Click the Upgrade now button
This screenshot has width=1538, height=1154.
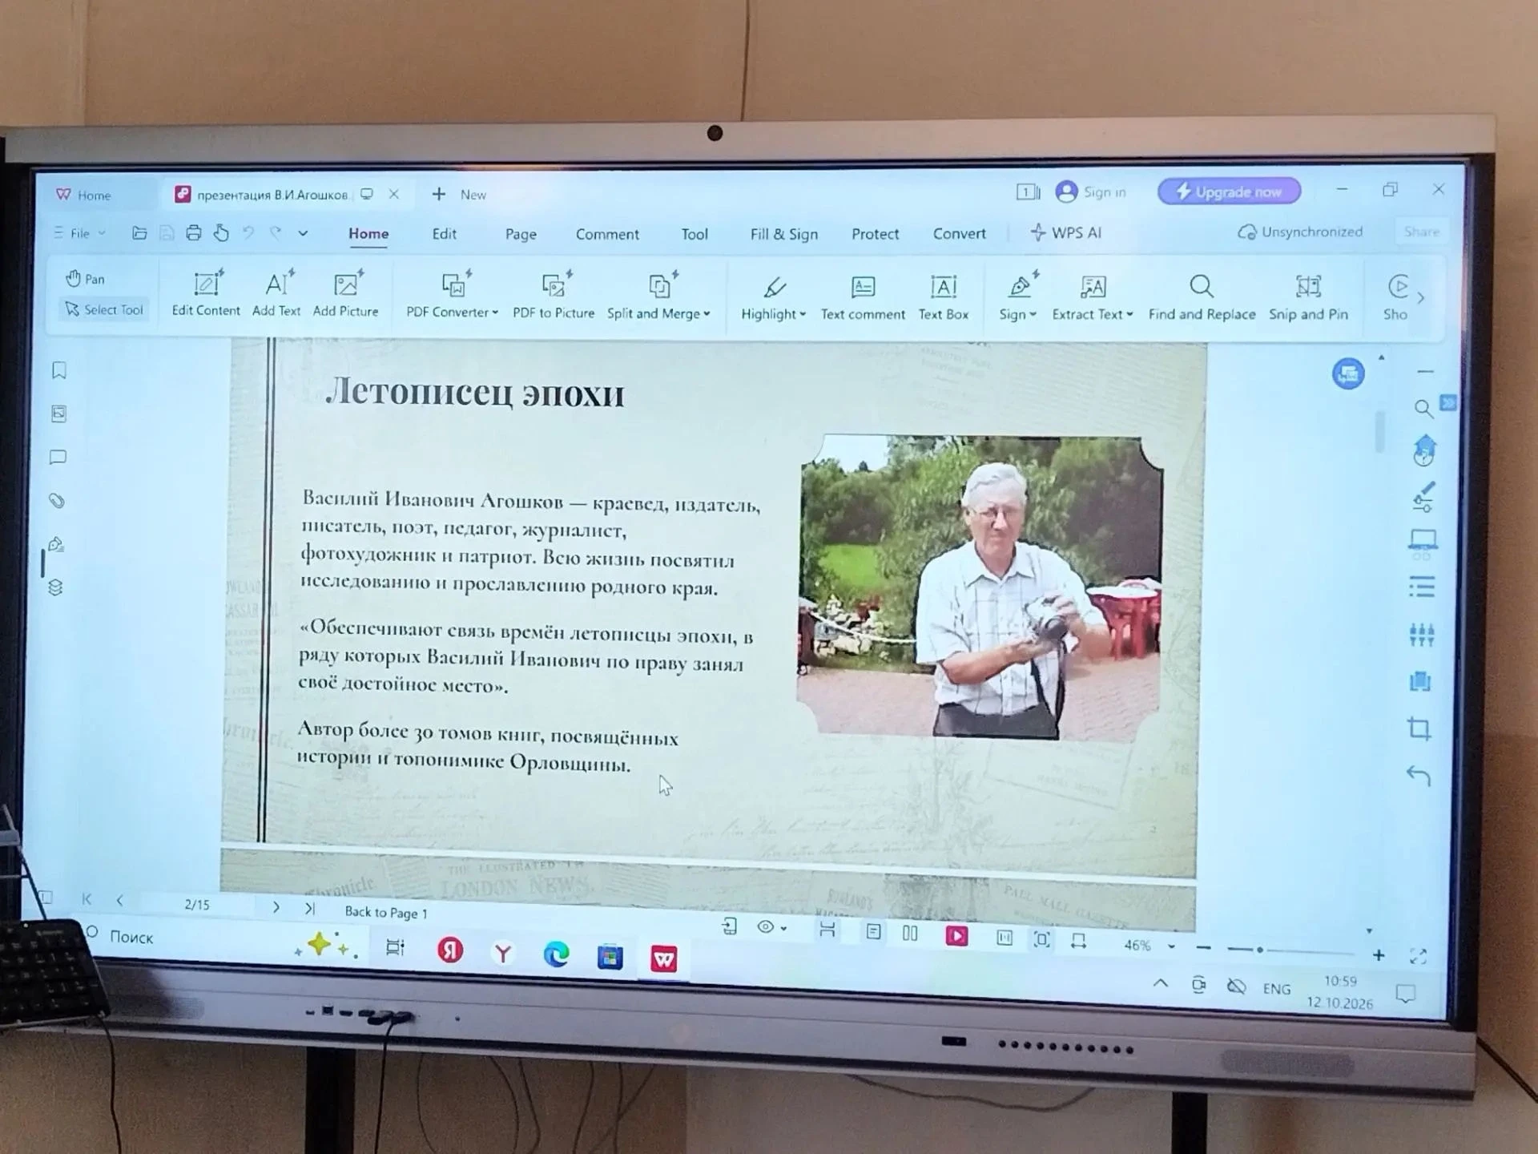[x=1229, y=192]
